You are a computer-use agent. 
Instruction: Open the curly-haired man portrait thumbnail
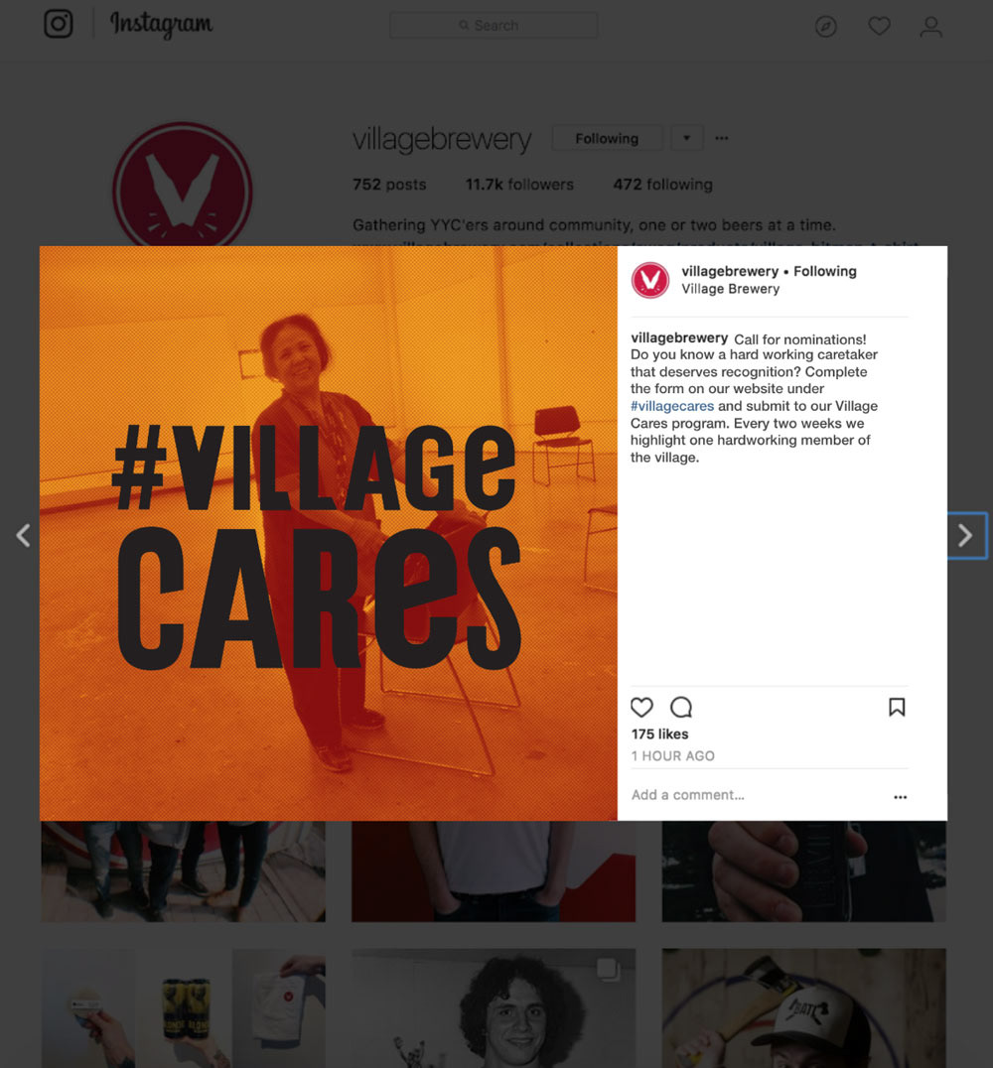click(494, 1008)
